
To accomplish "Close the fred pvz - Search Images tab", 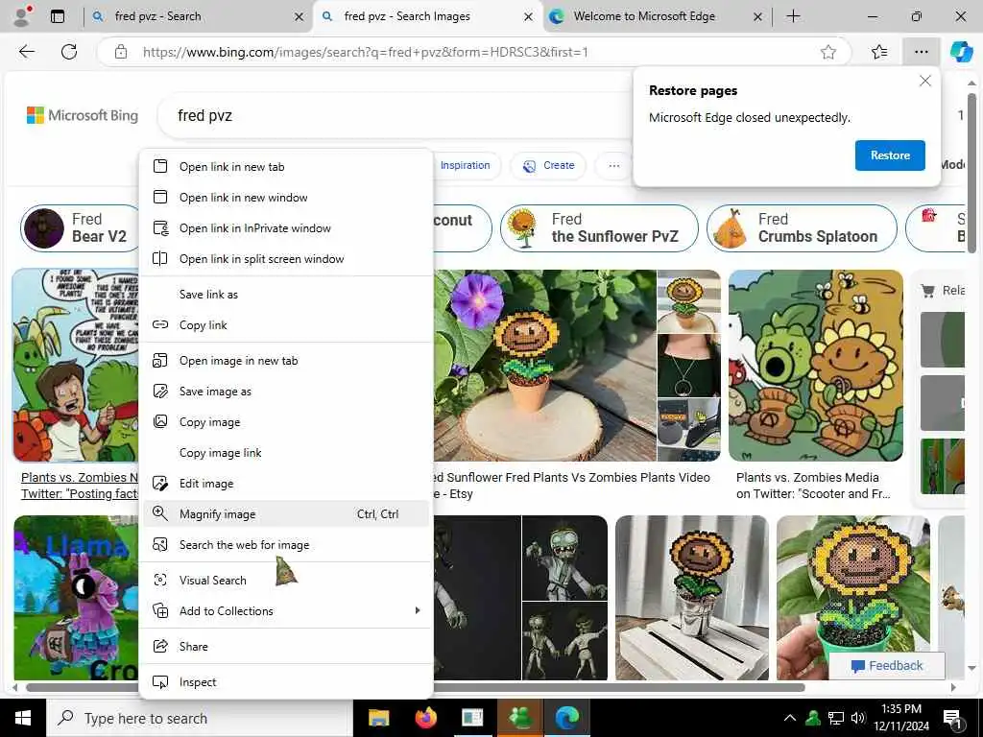I will pyautogui.click(x=529, y=17).
